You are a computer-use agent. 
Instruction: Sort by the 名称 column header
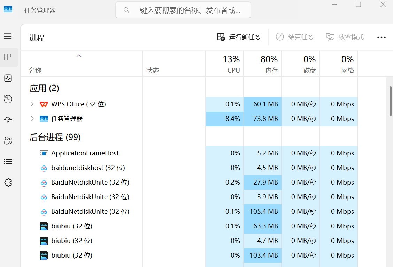[x=82, y=64]
